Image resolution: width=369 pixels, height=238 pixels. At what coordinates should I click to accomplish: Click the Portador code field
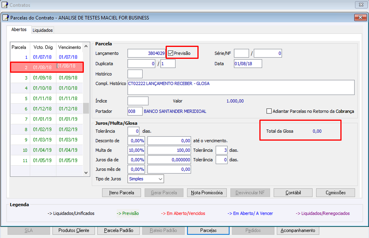(135, 111)
